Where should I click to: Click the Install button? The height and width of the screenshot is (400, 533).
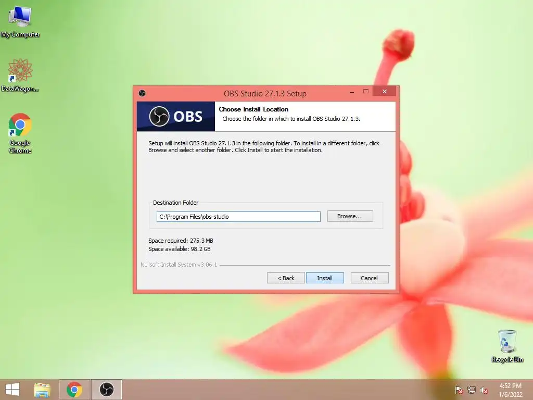click(x=325, y=278)
